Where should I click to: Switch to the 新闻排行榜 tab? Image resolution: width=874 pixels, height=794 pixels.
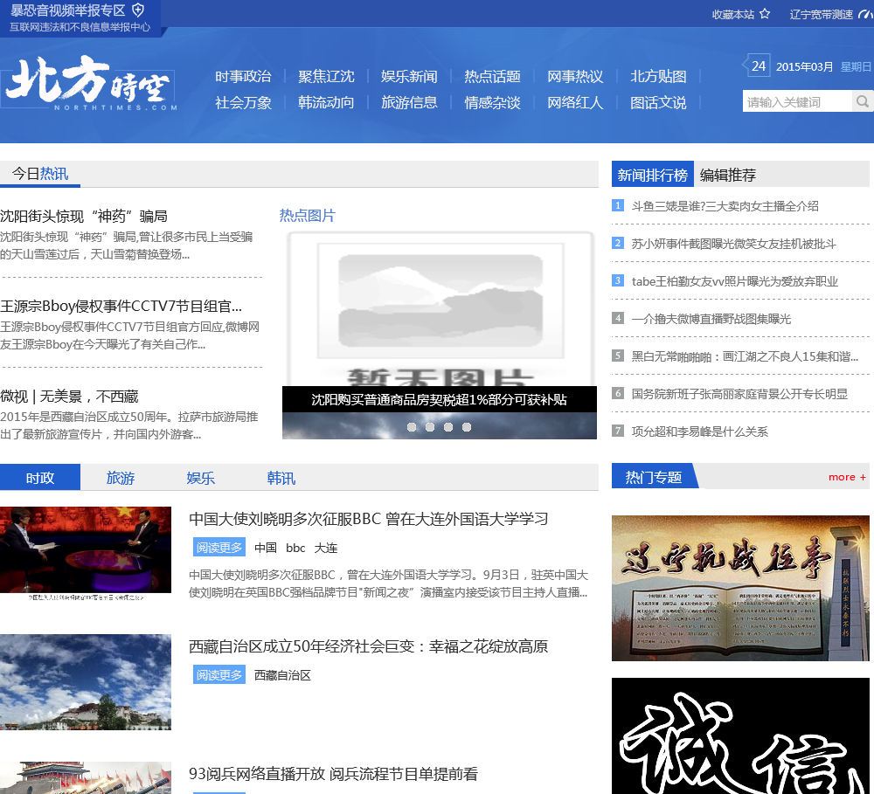click(x=653, y=175)
